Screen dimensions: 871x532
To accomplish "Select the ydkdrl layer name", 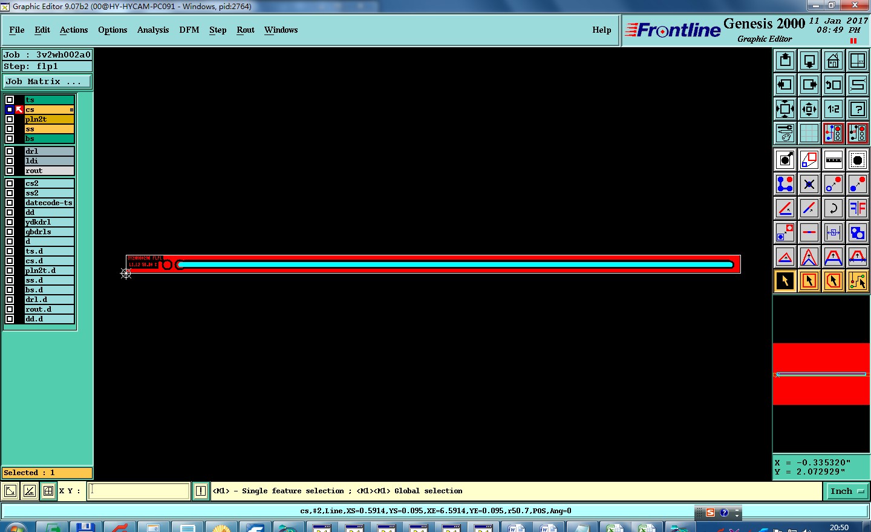I will point(49,222).
